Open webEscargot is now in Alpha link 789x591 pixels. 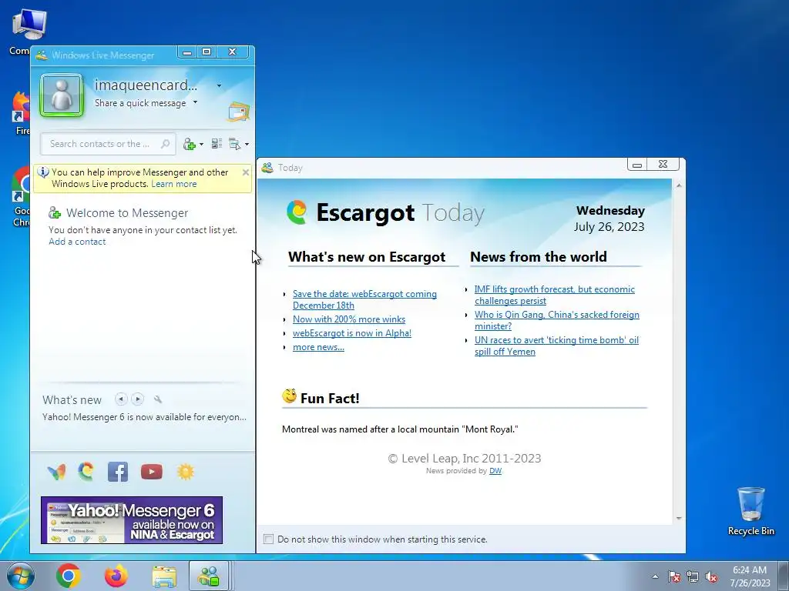pyautogui.click(x=352, y=333)
